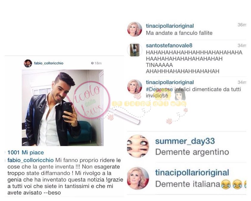Image resolution: width=251 pixels, height=201 pixels.
Task: Select the 36m timestamp on first comment
Action: (242, 25)
